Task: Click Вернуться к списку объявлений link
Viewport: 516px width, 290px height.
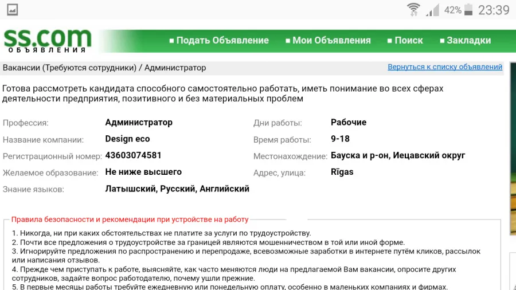Action: 445,66
